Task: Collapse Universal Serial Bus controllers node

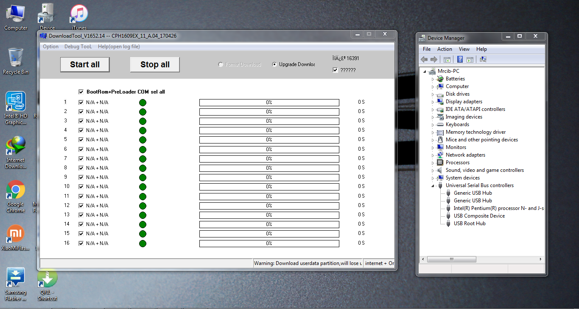Action: (x=433, y=185)
